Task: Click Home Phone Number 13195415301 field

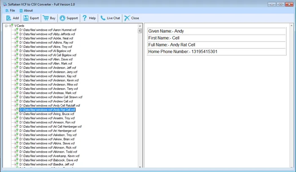Action: coord(217,51)
